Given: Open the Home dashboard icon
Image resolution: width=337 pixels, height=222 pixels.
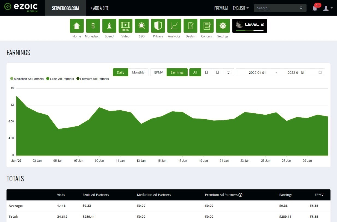Looking at the screenshot, I should [77, 26].
